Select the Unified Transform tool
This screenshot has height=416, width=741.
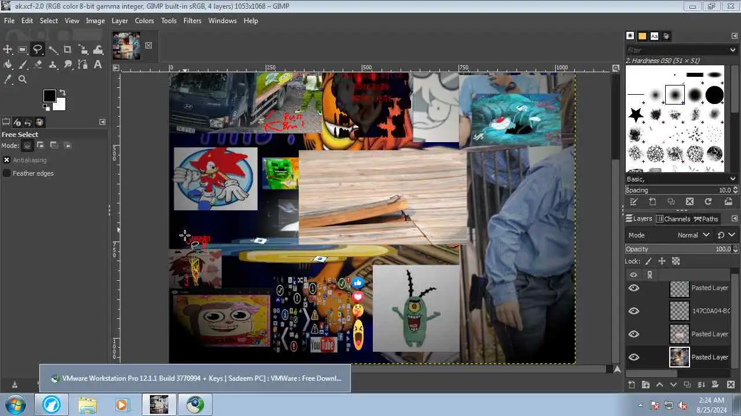click(x=83, y=50)
